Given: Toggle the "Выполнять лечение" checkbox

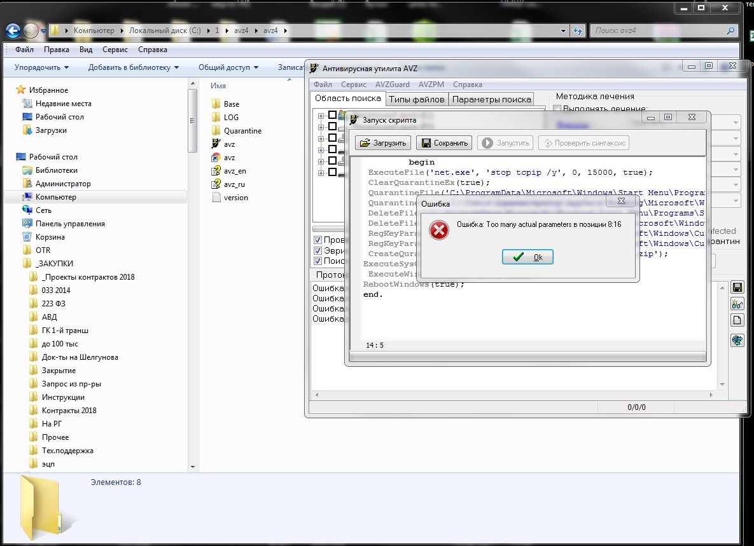Looking at the screenshot, I should click(557, 109).
